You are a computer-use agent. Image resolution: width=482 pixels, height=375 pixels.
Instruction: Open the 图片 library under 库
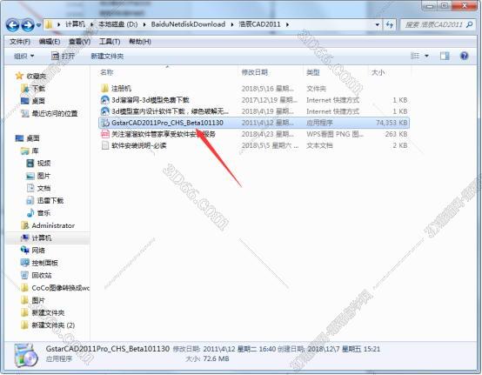coord(44,176)
